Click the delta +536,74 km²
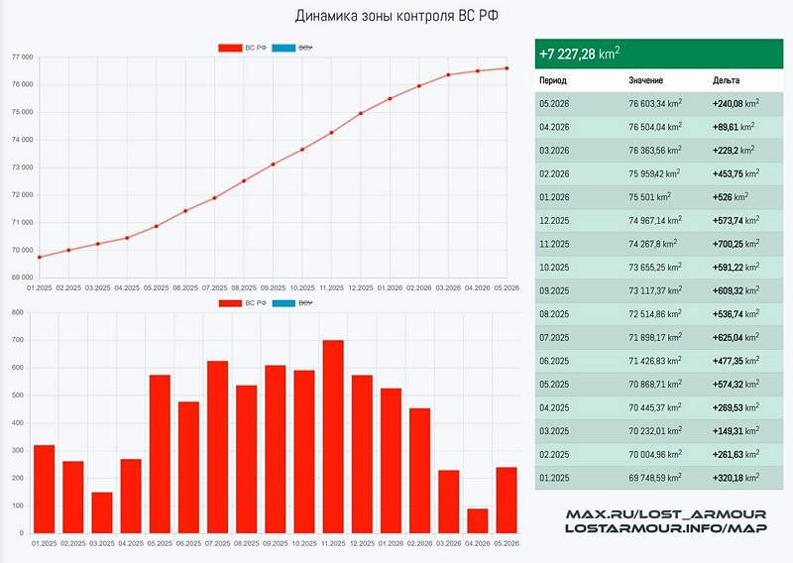This screenshot has height=563, width=793. click(x=736, y=314)
